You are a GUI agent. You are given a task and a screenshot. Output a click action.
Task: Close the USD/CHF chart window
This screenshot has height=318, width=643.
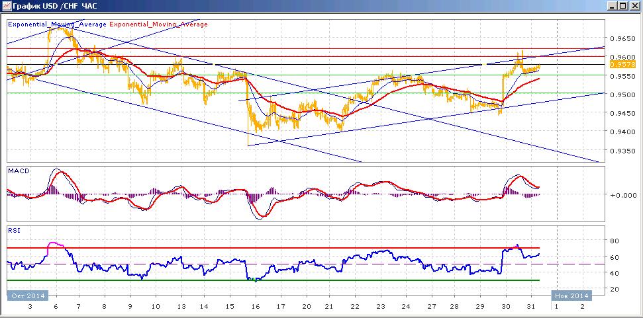pos(634,6)
